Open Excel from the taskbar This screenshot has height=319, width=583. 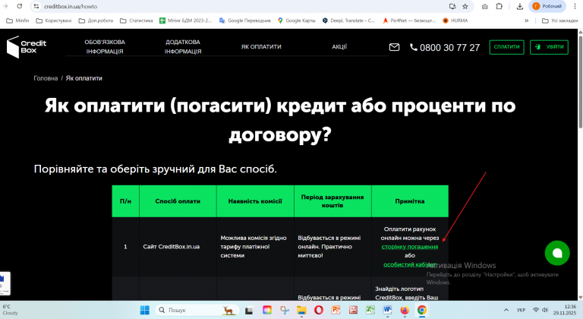(x=370, y=310)
